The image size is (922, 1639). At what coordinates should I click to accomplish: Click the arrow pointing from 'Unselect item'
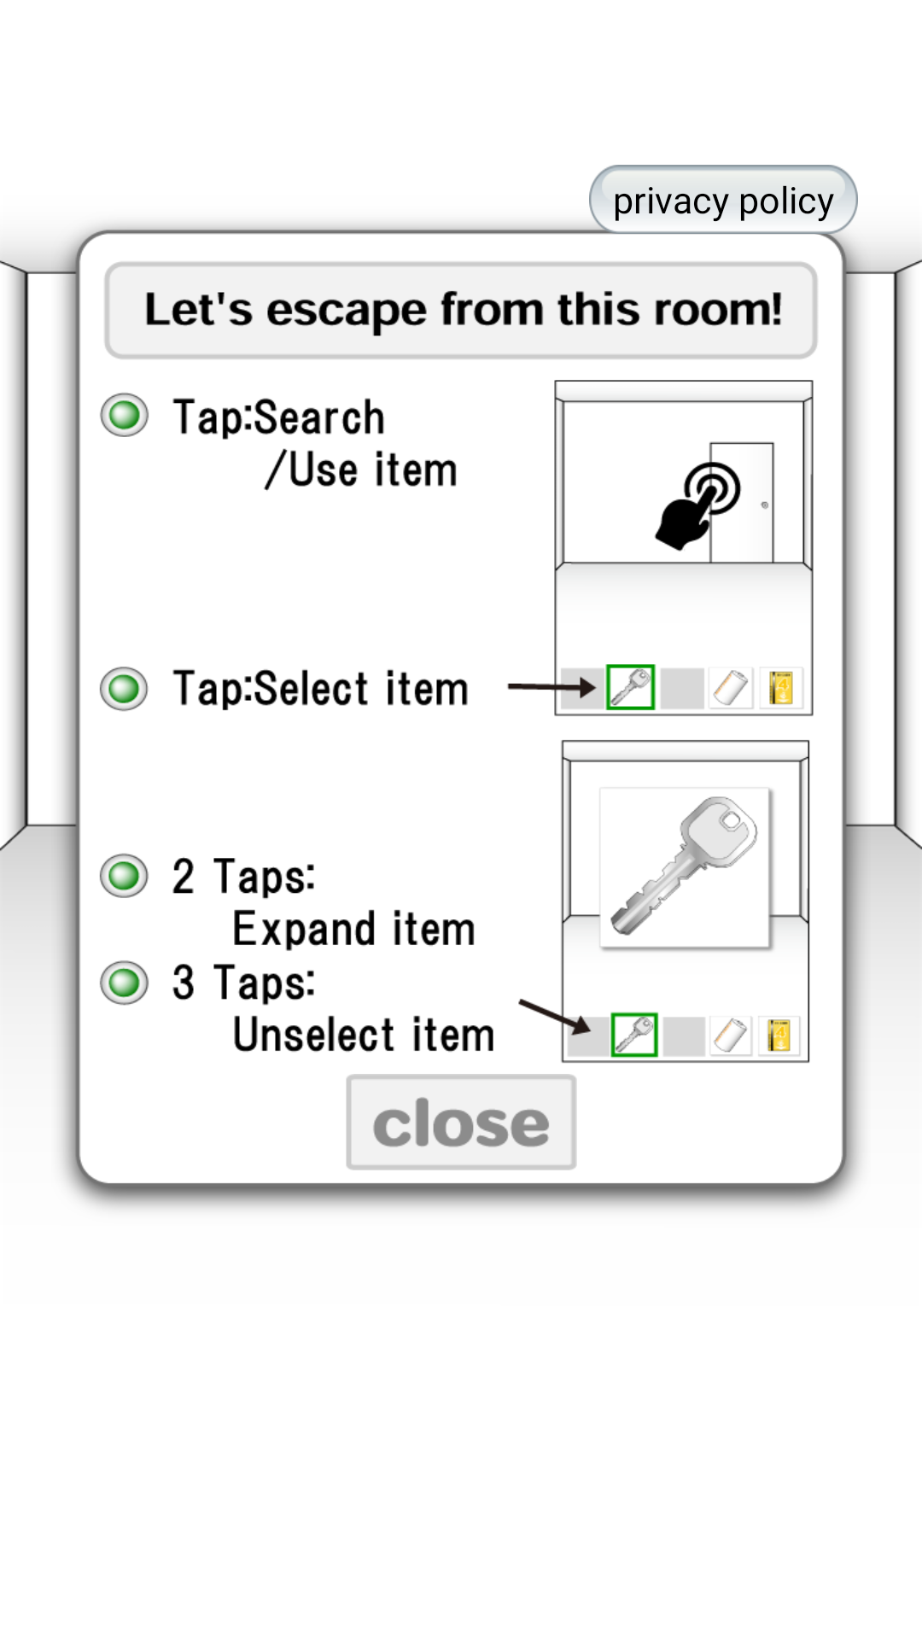click(x=555, y=1015)
